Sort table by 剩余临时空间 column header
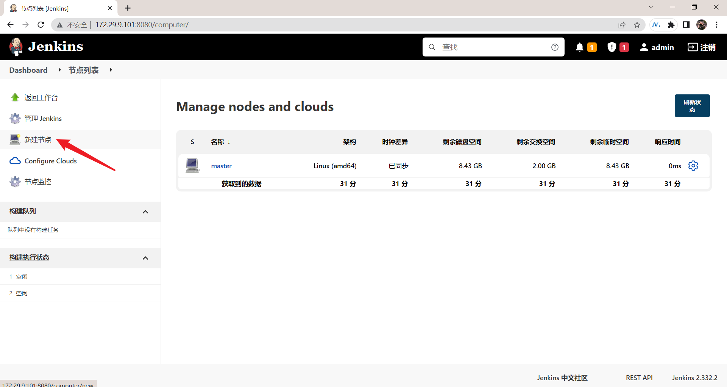The height and width of the screenshot is (387, 727). coord(610,142)
